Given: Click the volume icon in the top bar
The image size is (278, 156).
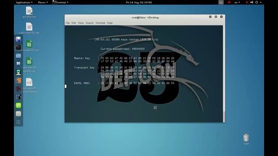Looking at the screenshot, I should coord(252,2).
